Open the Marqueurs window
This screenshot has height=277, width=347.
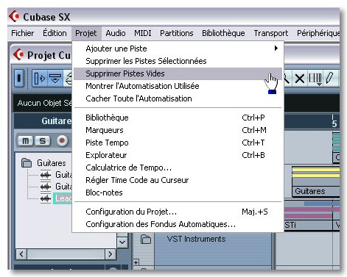(x=178, y=130)
